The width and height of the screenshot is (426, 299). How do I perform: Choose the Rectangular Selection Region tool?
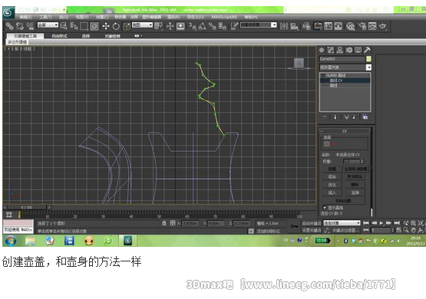point(84,26)
